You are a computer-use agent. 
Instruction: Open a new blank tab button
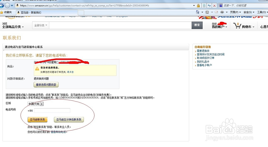81,13
